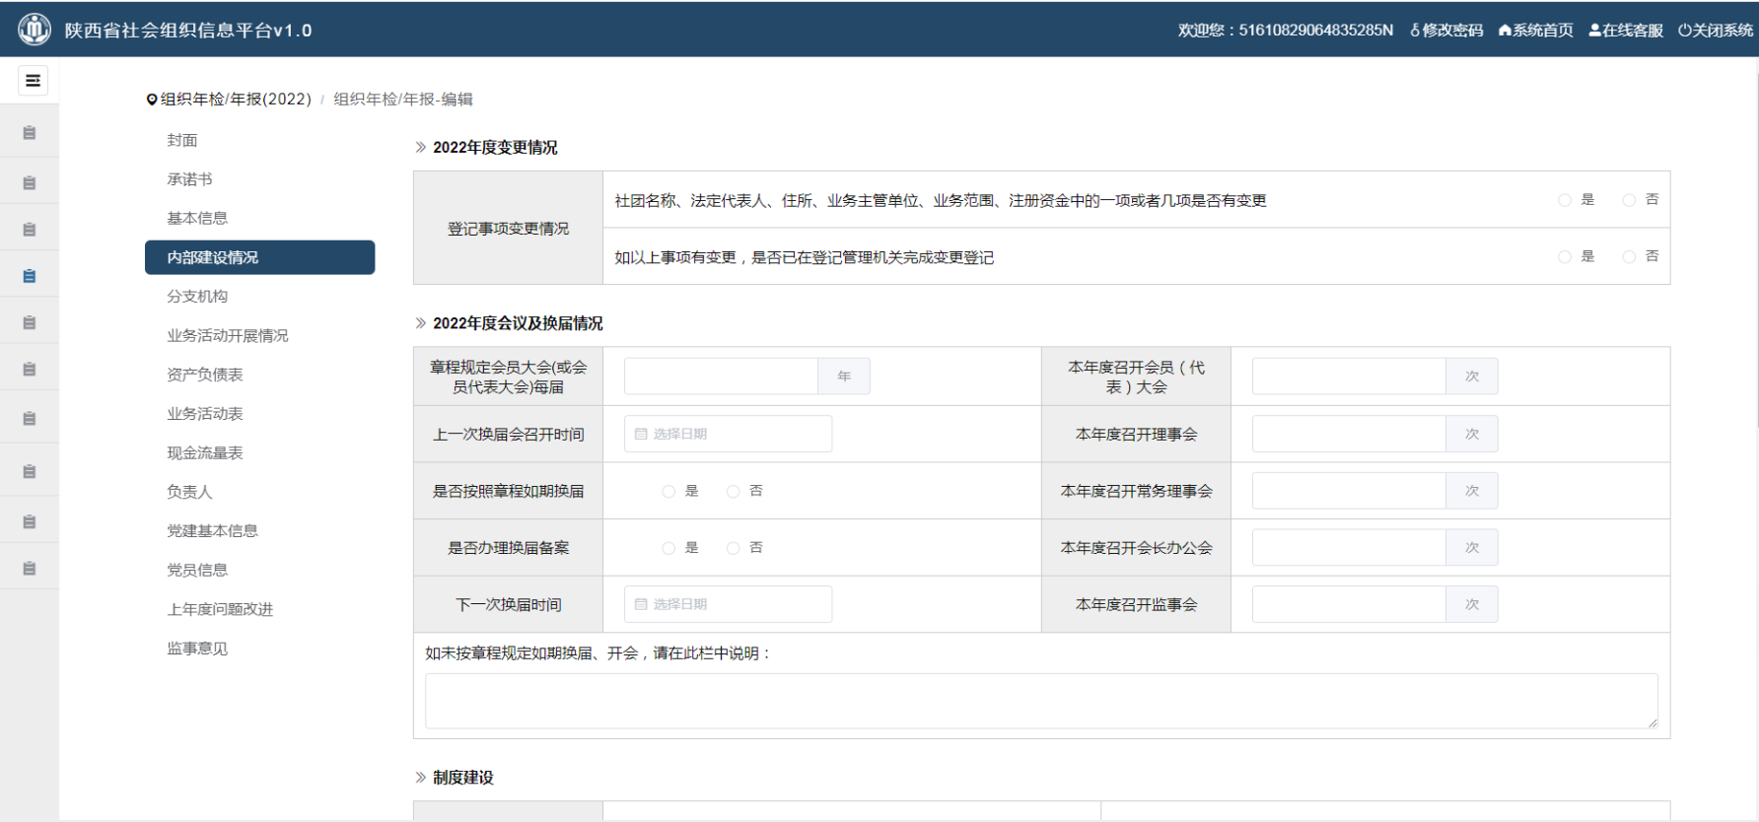Open 在线客服 online support
The height and width of the screenshot is (822, 1759).
tap(1626, 31)
